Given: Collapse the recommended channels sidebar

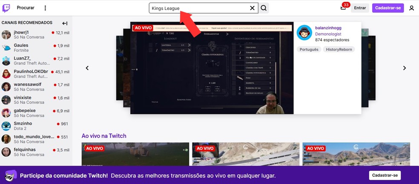Looking at the screenshot, I should (x=65, y=23).
